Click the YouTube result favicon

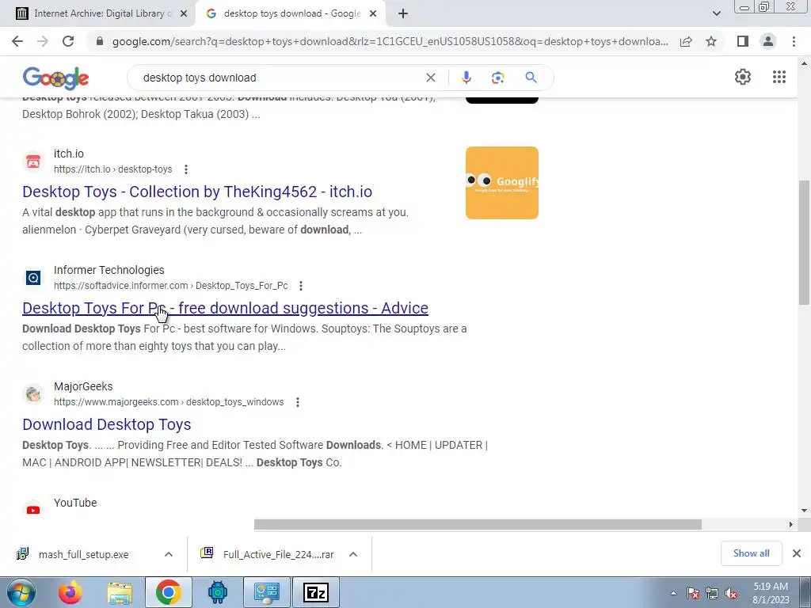pos(33,510)
